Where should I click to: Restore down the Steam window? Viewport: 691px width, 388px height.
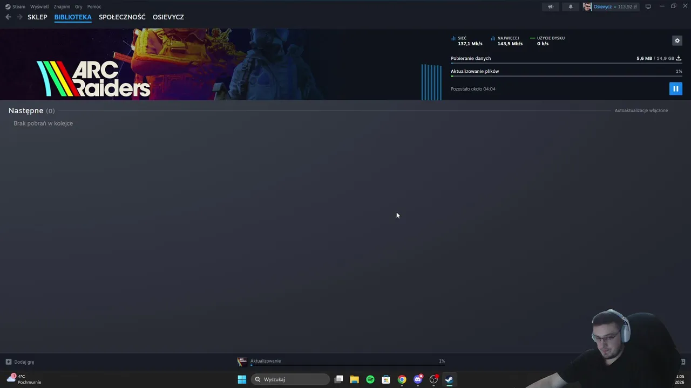point(673,6)
